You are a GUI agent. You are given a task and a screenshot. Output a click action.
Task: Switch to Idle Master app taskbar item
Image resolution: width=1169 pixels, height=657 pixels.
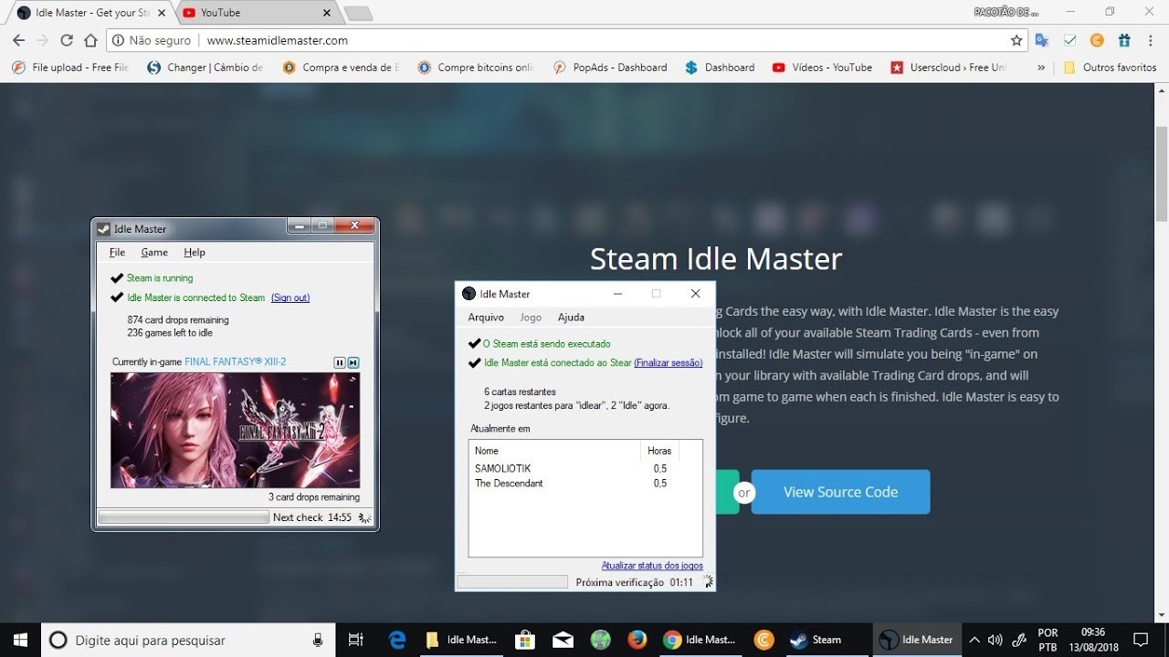(x=917, y=640)
